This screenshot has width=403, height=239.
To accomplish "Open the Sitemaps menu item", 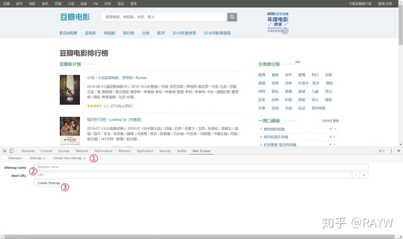I will [x=15, y=158].
